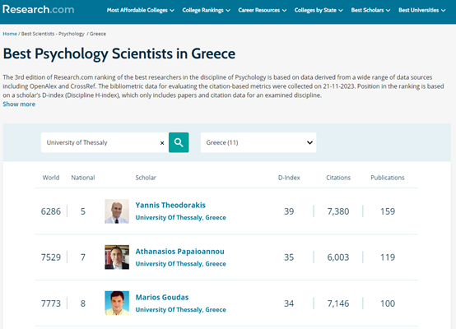Open Athanasios Papaioannou profile link
This screenshot has height=329, width=456.
180,252
